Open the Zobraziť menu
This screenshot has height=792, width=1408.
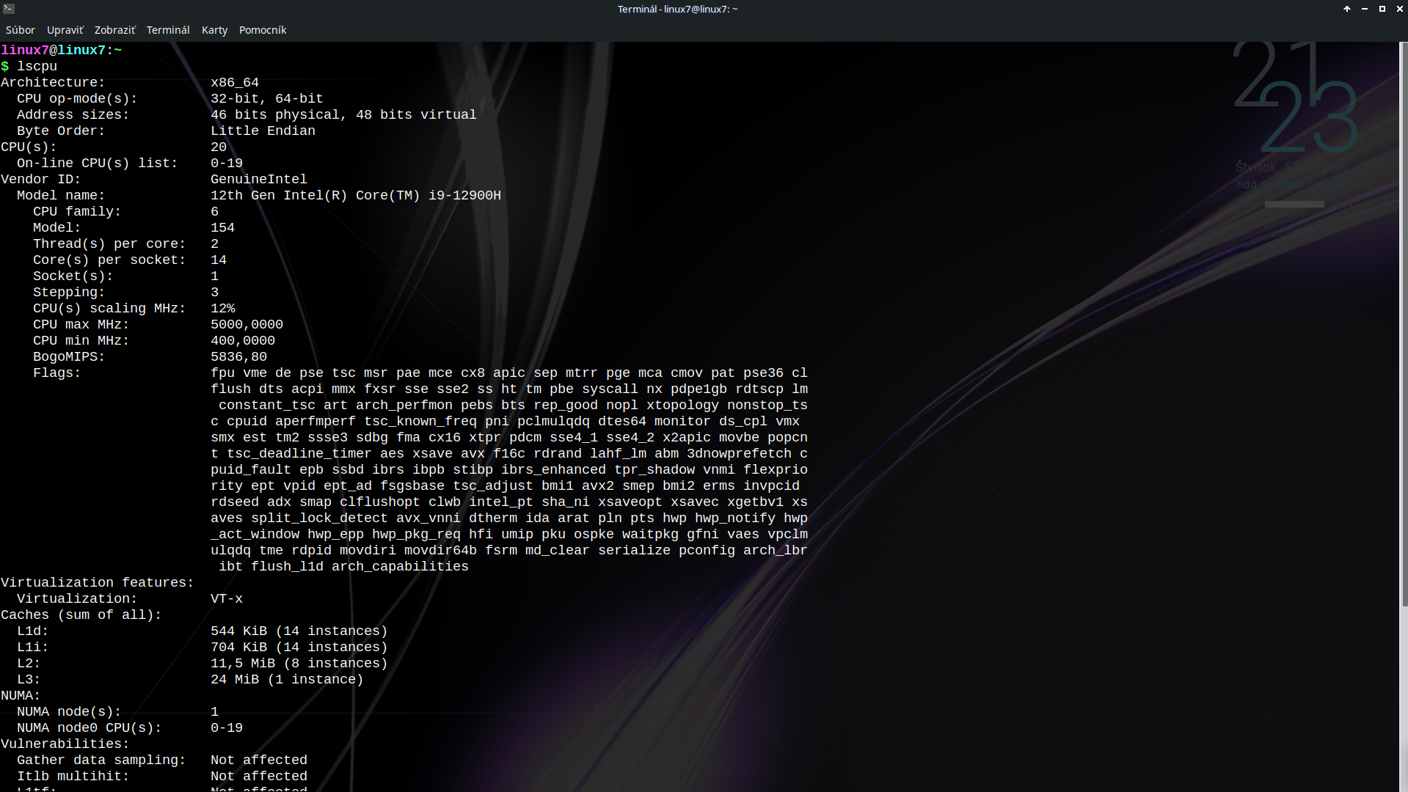pos(114,30)
